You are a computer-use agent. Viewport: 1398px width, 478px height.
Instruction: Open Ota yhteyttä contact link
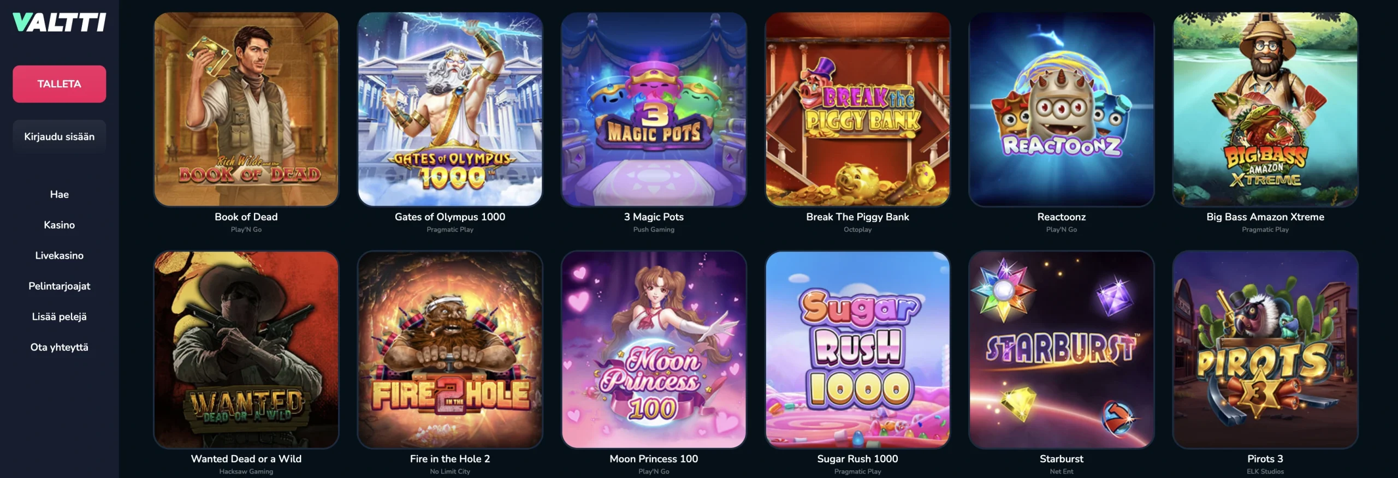59,347
